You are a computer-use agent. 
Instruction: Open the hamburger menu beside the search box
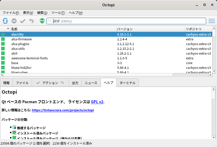tap(212, 21)
